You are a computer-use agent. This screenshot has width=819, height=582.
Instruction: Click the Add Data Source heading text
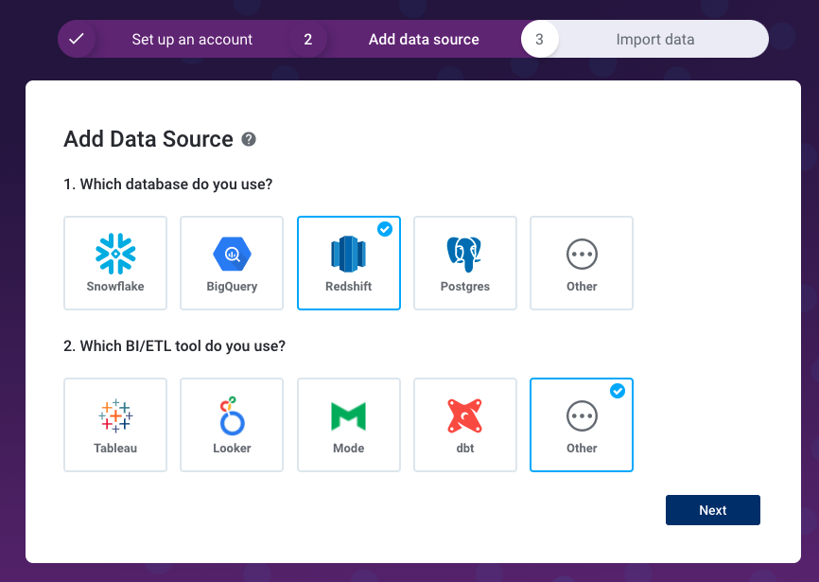[x=148, y=139]
